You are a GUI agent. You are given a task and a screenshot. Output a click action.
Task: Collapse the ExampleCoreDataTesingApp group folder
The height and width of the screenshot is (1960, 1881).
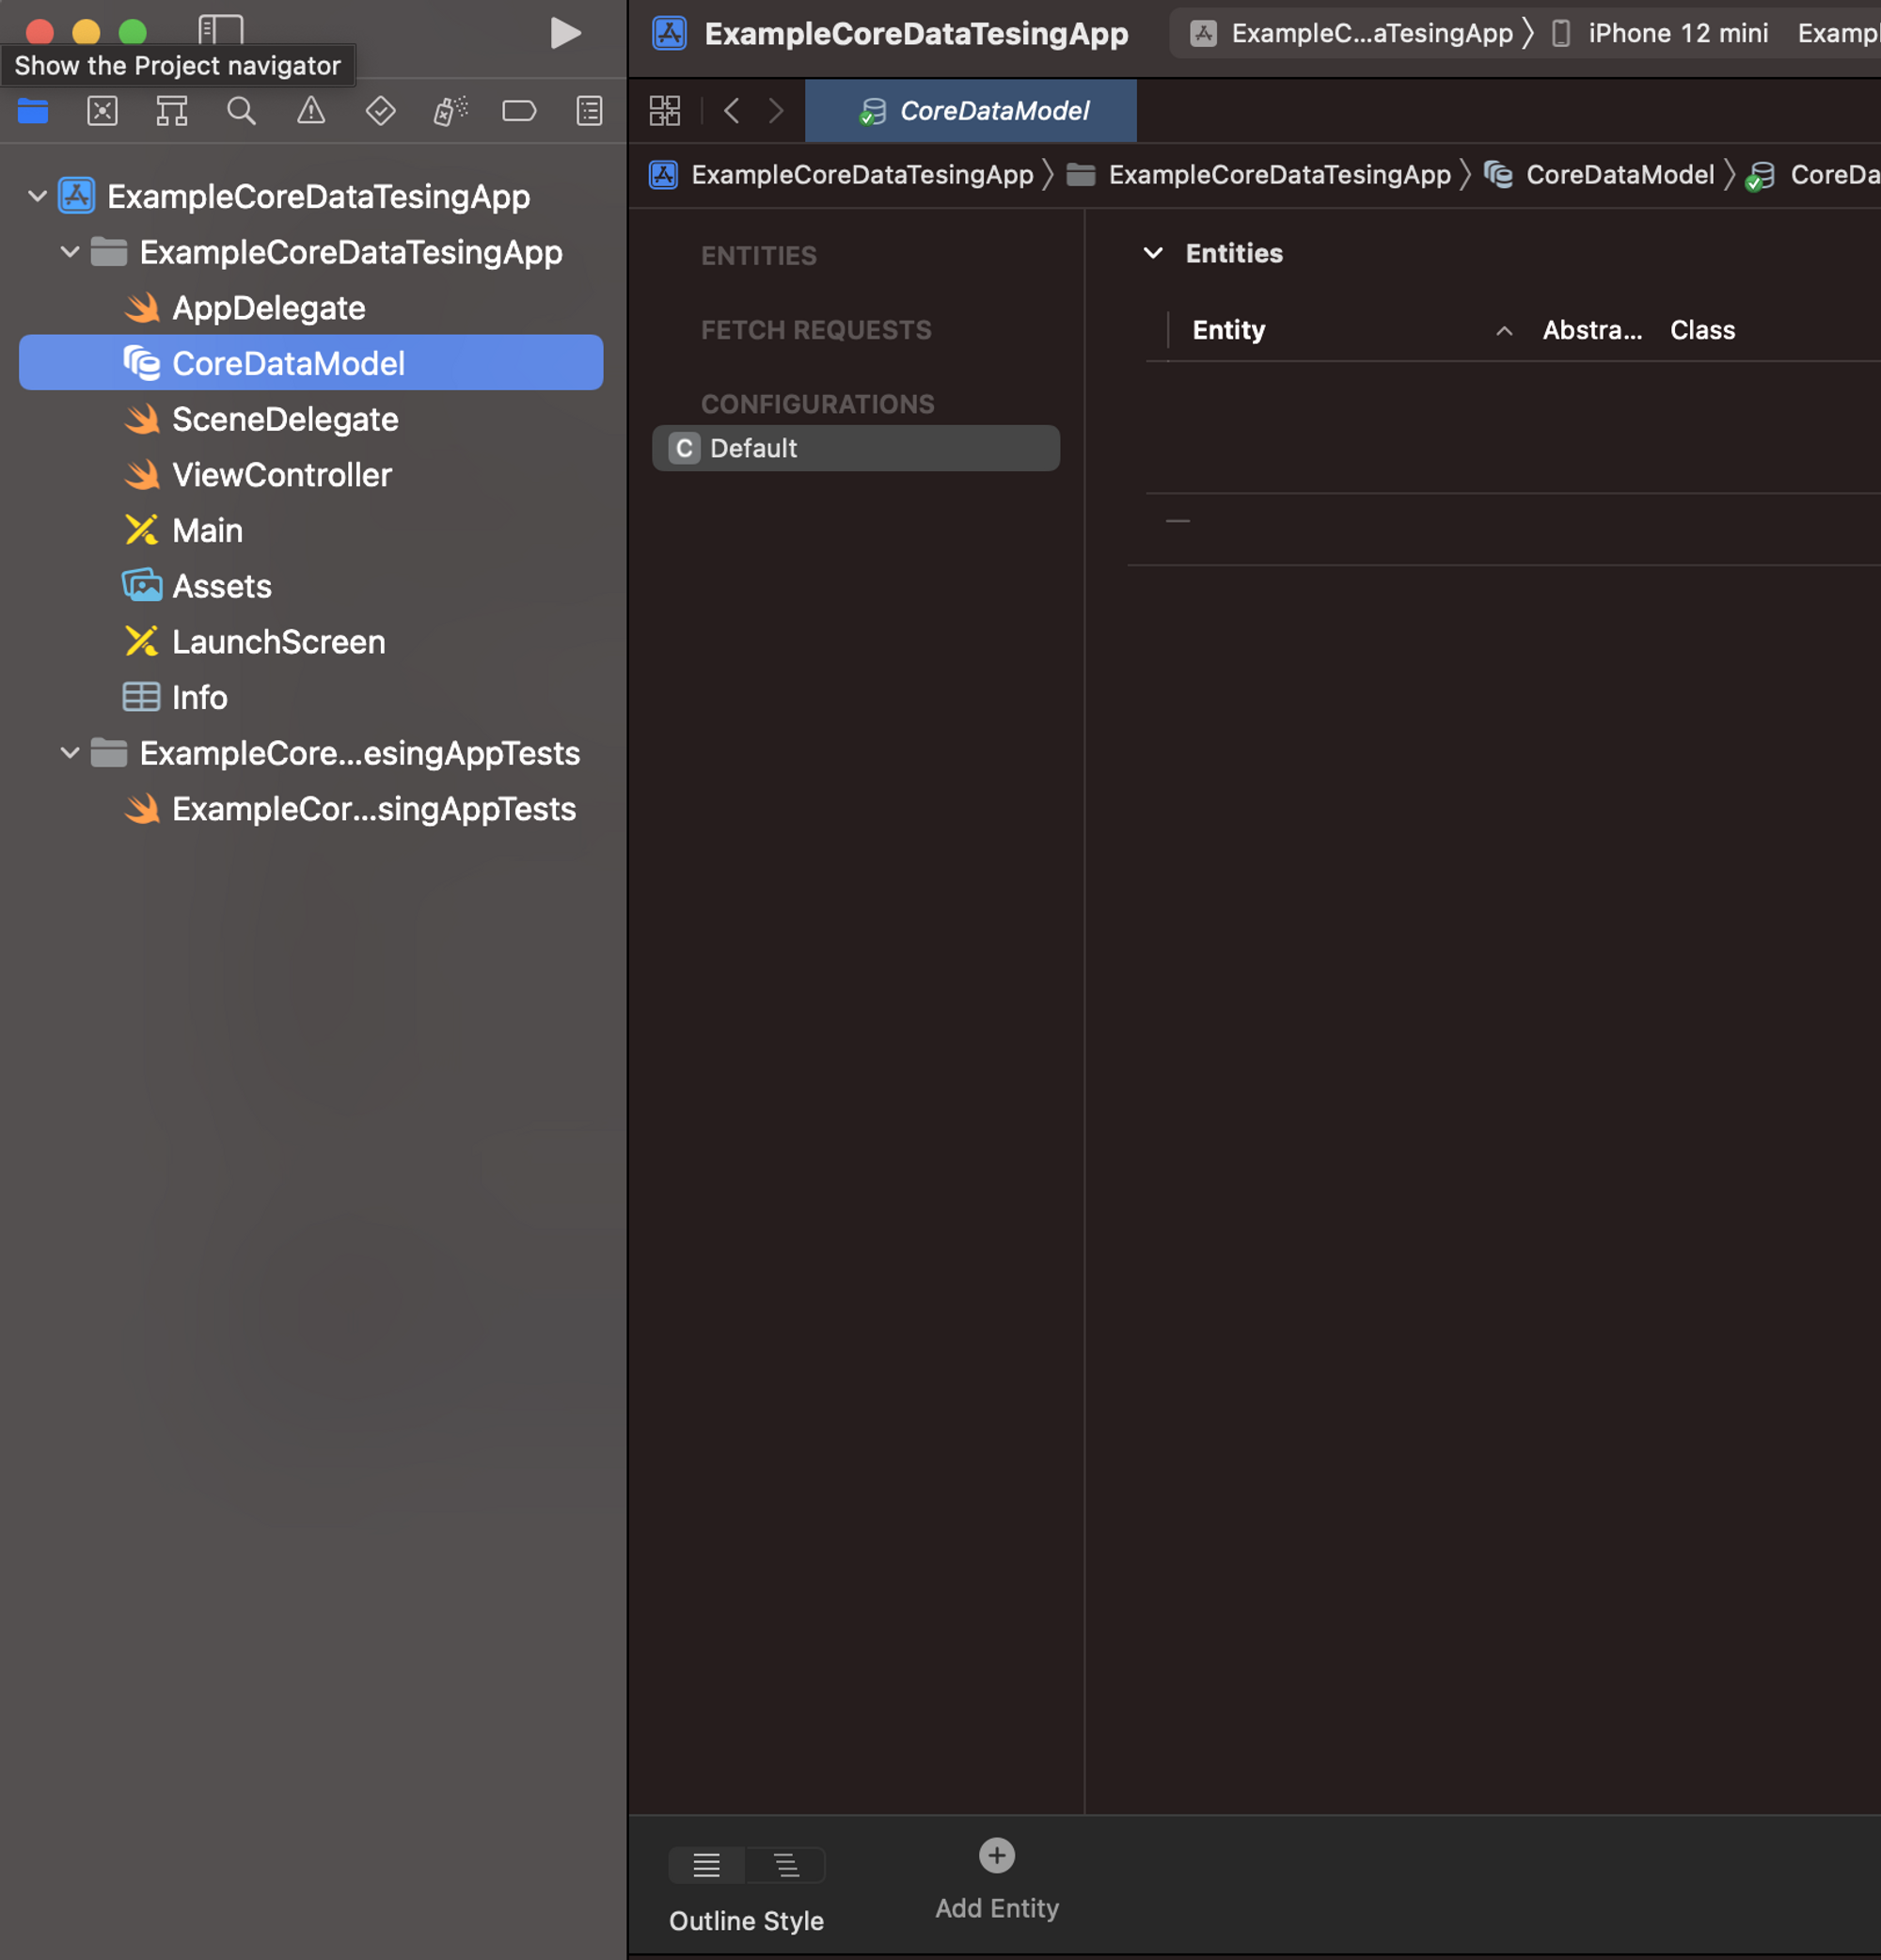[x=69, y=252]
